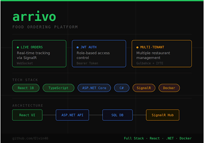Open the github.com/Elvin46 link
Viewport: 204px width, 143px height.
[x=30, y=138]
